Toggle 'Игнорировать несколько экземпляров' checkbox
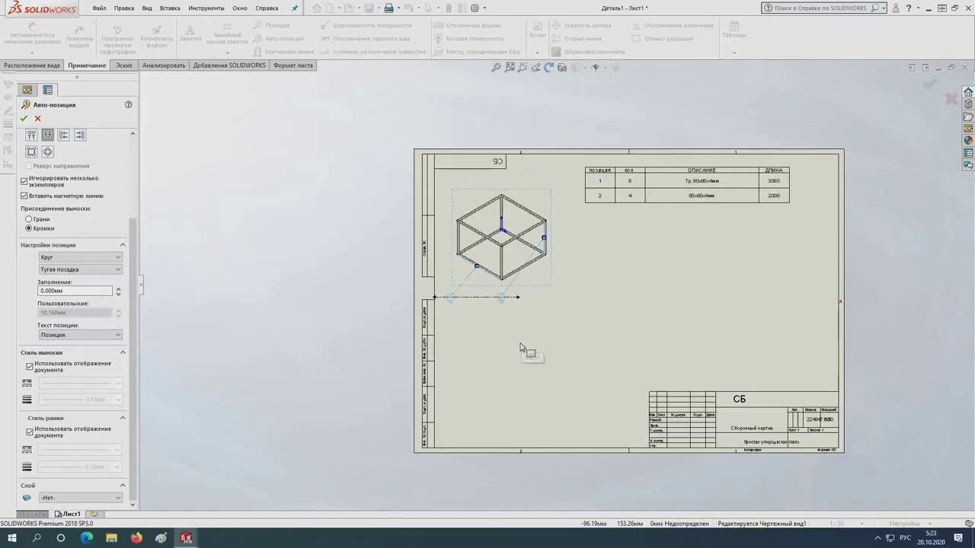Image resolution: width=975 pixels, height=548 pixels. pyautogui.click(x=24, y=181)
